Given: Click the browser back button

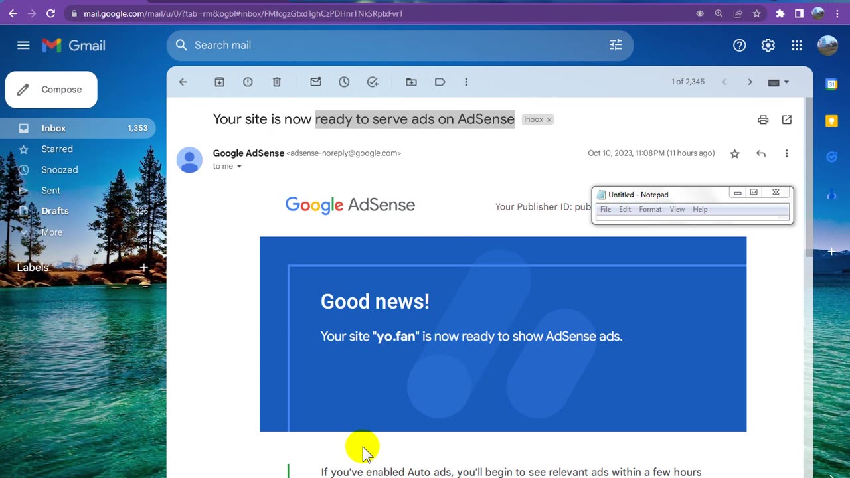Looking at the screenshot, I should pos(13,13).
